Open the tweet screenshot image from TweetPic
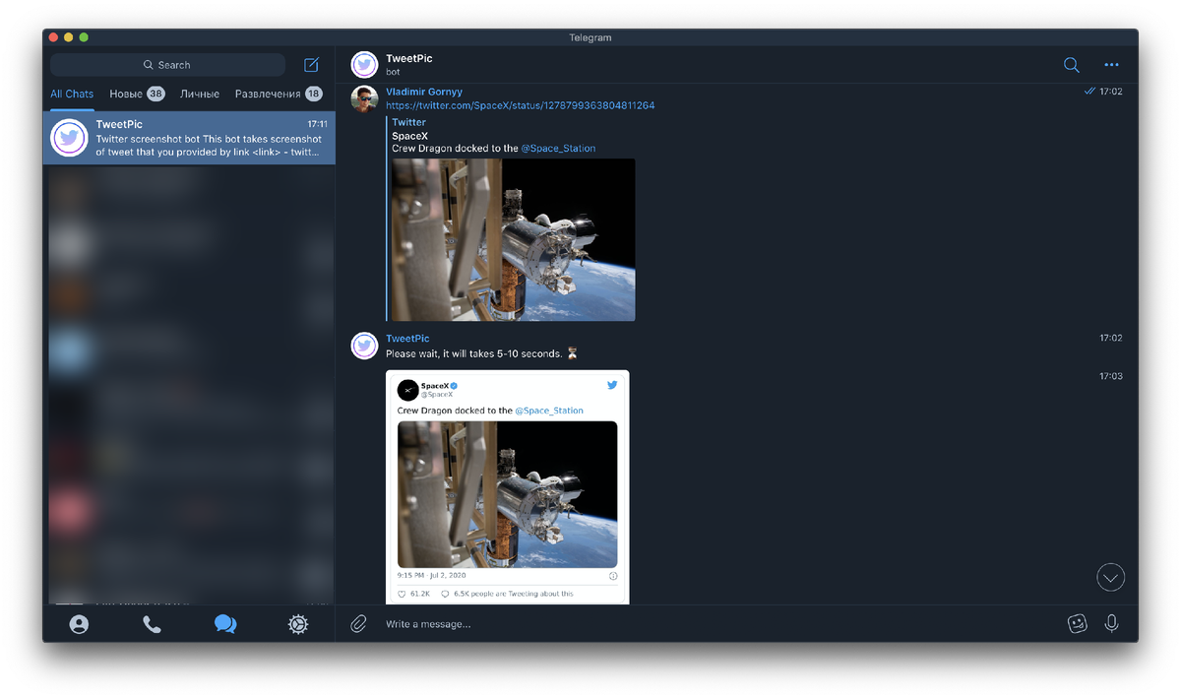1181x699 pixels. coord(507,487)
